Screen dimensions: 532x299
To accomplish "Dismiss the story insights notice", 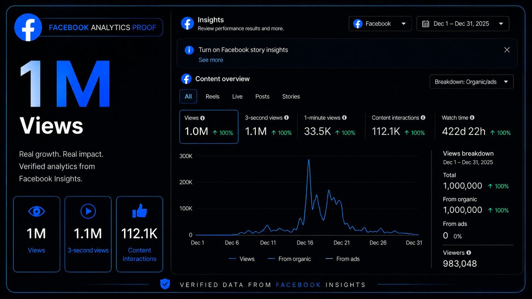I will 507,50.
